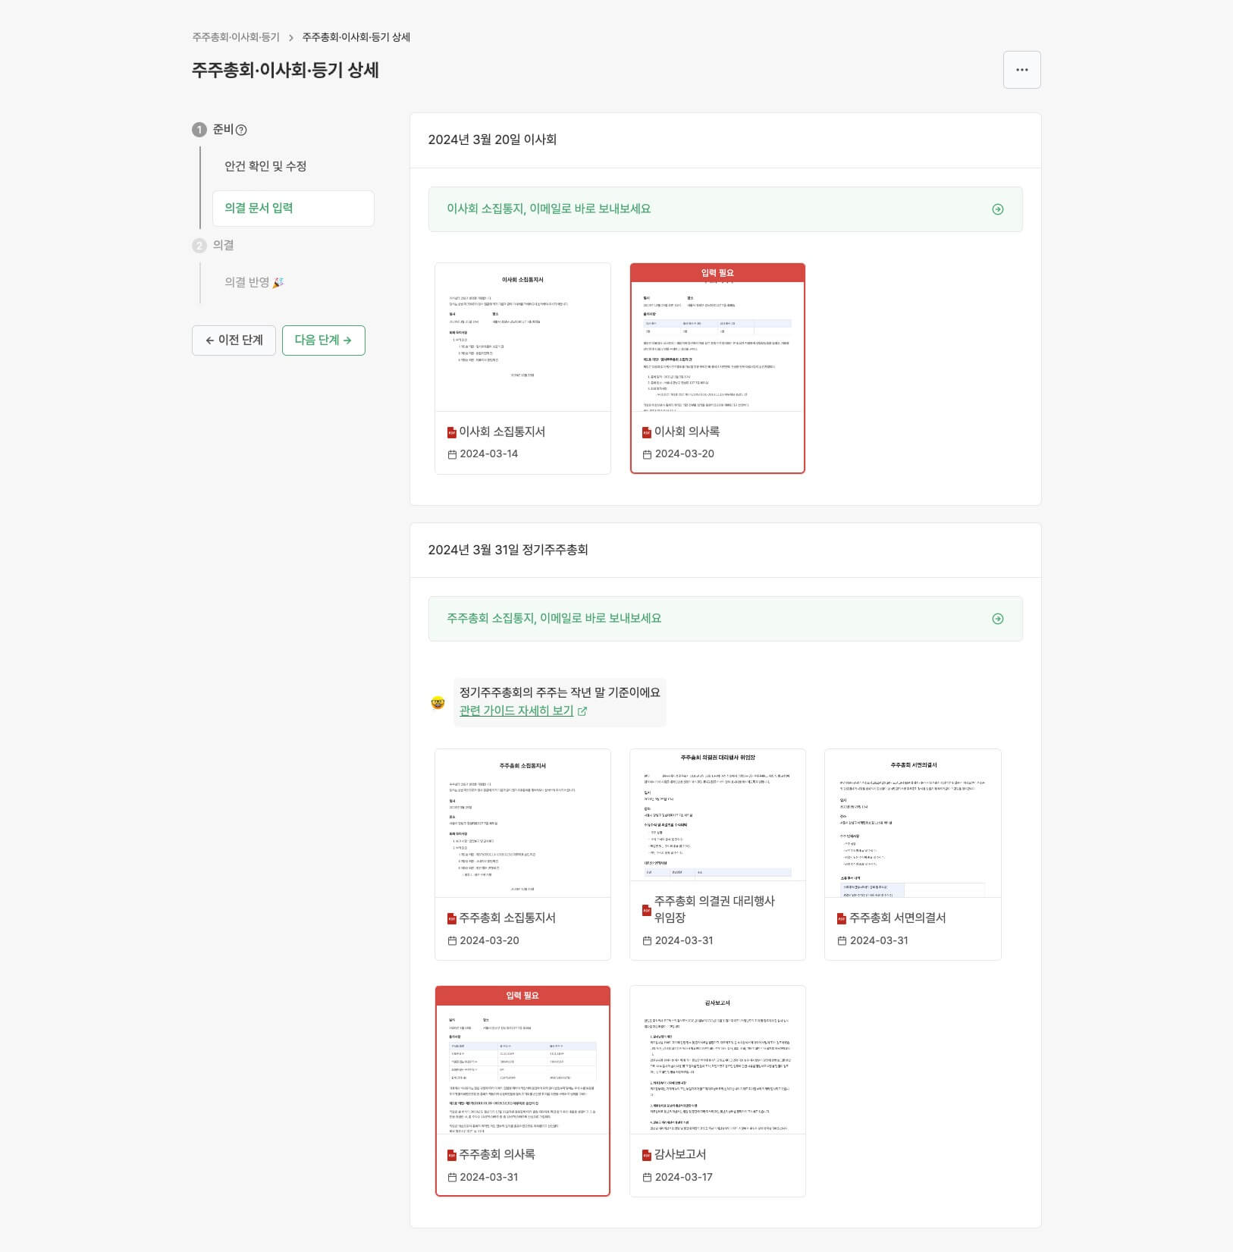Viewport: 1233px width, 1252px height.
Task: Click the arrow icon on 이사회 소집통지 banner
Action: pyautogui.click(x=999, y=209)
